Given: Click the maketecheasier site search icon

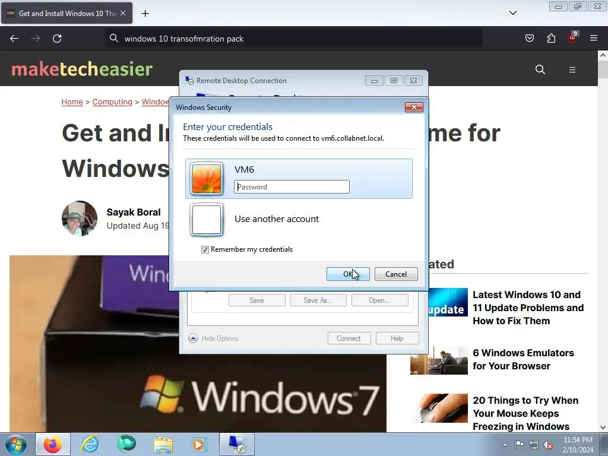Looking at the screenshot, I should pyautogui.click(x=540, y=69).
